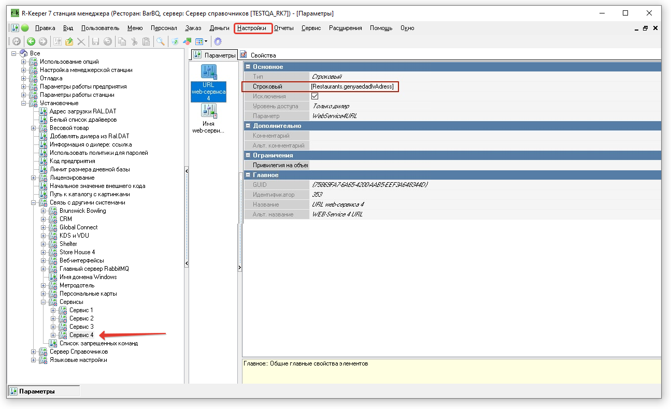
Task: Click the Copy icon in toolbar
Action: [x=122, y=41]
